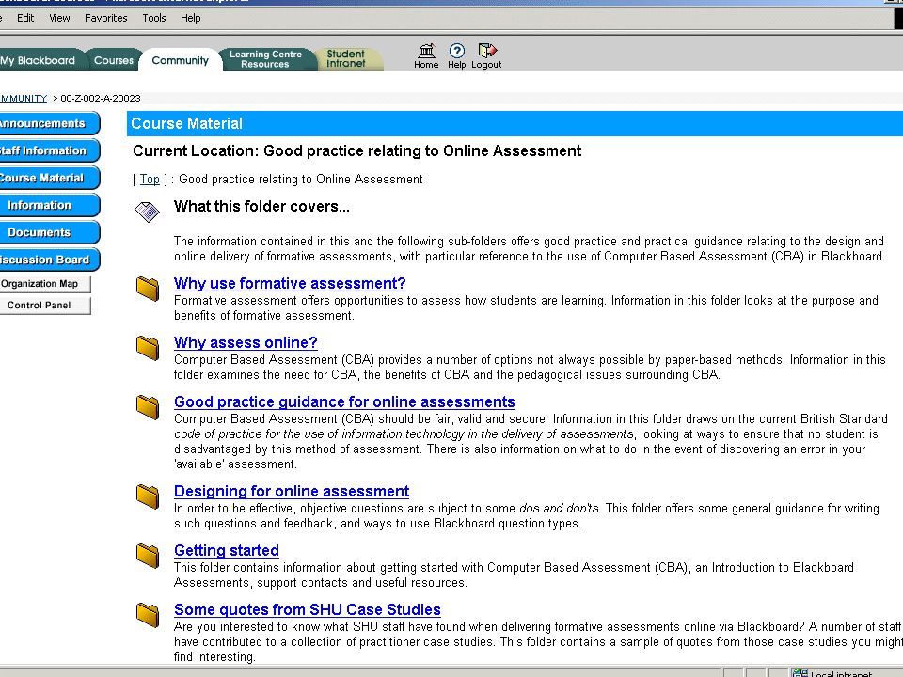Open Designing for online assessment link
Screen dimensions: 903x677
292,491
